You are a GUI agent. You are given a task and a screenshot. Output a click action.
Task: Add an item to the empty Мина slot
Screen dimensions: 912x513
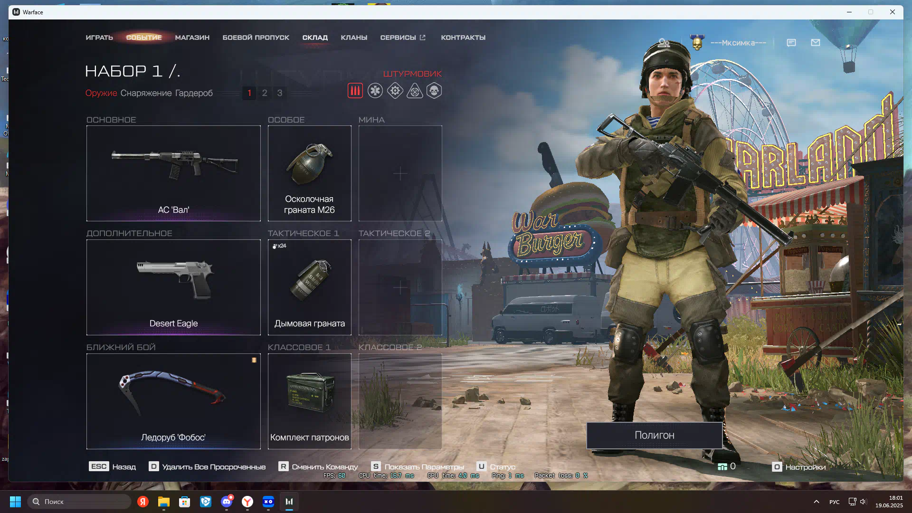pos(400,173)
